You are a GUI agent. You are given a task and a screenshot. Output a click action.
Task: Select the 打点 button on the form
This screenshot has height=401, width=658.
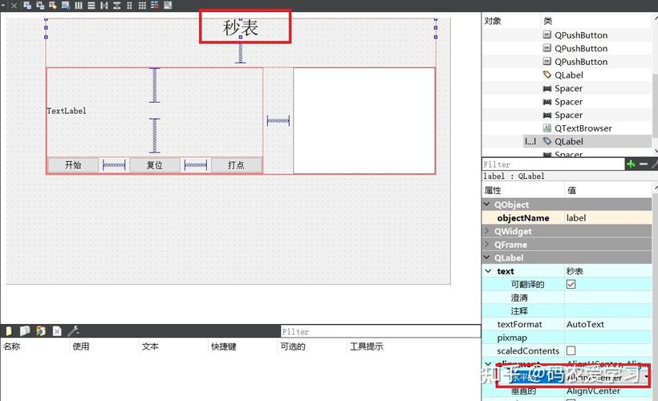(x=236, y=165)
